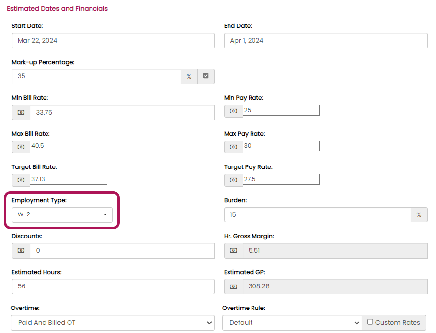Toggle the Mark-up Percentage checkbox
436x333 pixels.
click(x=206, y=76)
